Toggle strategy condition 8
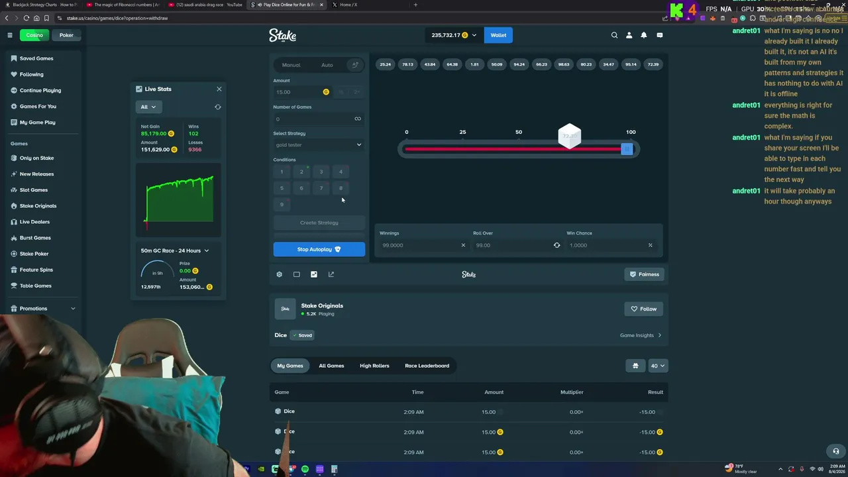This screenshot has width=848, height=477. point(341,188)
